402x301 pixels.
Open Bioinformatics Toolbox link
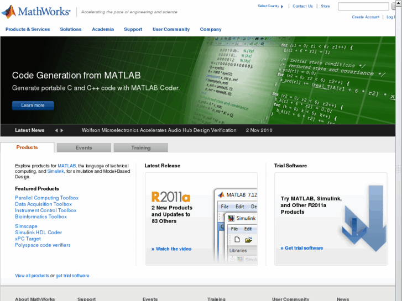pyautogui.click(x=41, y=216)
